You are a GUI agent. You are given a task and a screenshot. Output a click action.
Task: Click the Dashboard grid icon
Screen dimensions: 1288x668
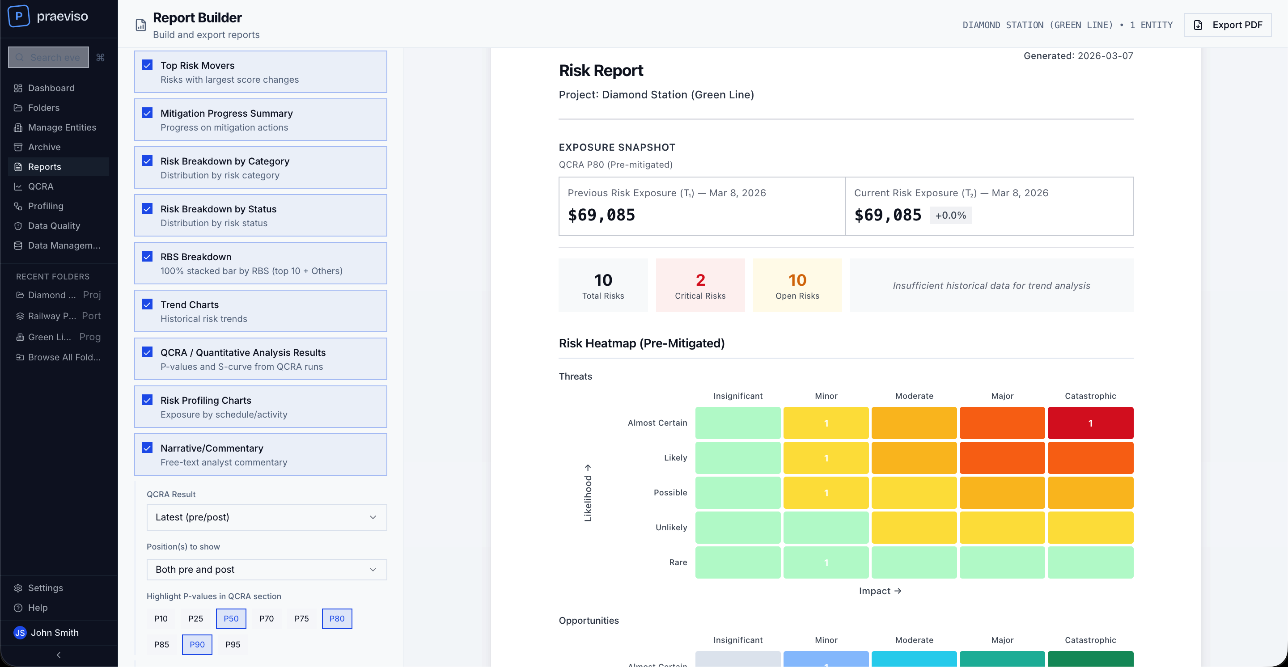[x=18, y=88]
